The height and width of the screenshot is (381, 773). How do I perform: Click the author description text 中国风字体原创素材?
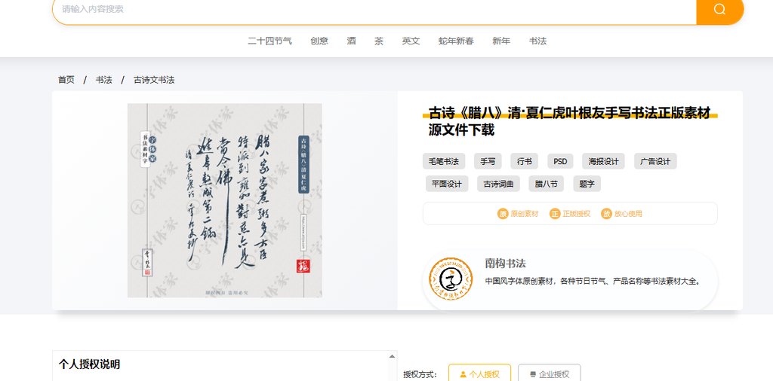click(x=592, y=281)
